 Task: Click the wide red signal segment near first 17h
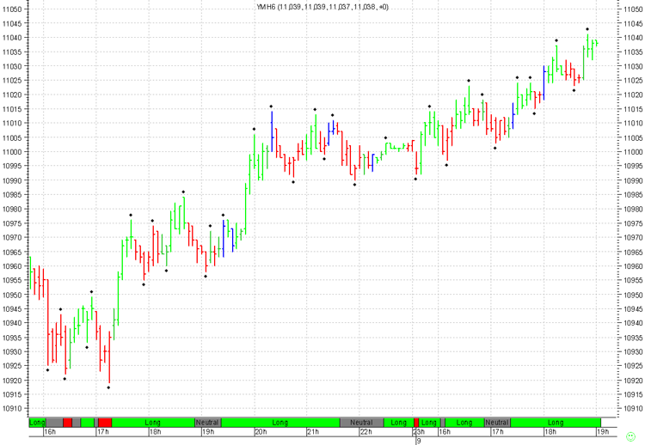[x=105, y=423]
